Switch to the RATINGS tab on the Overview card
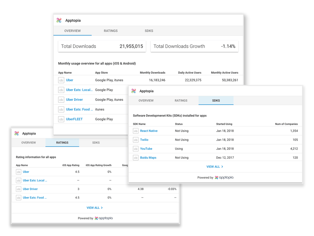314x236 pixels. (110, 31)
